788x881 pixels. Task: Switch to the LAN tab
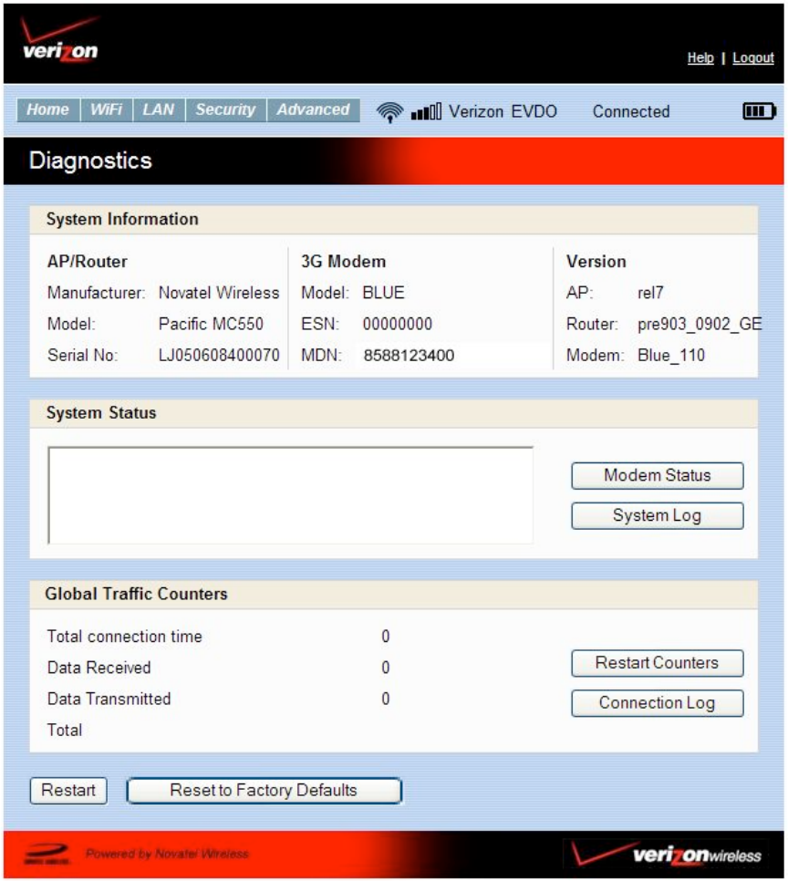(159, 109)
